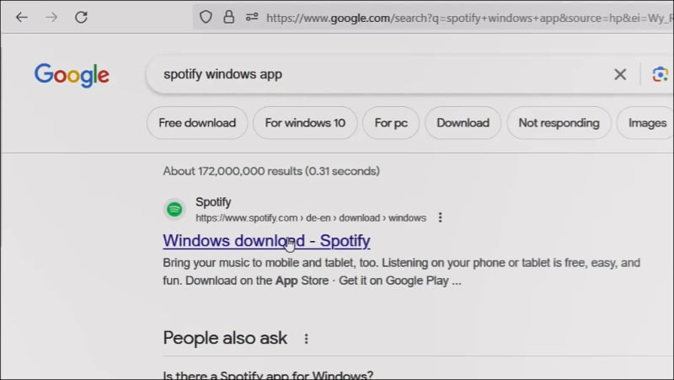This screenshot has width=674, height=380.
Task: Clear the search query with the X
Action: (620, 74)
